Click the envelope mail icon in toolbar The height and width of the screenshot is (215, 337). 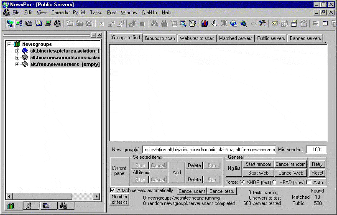275,23
